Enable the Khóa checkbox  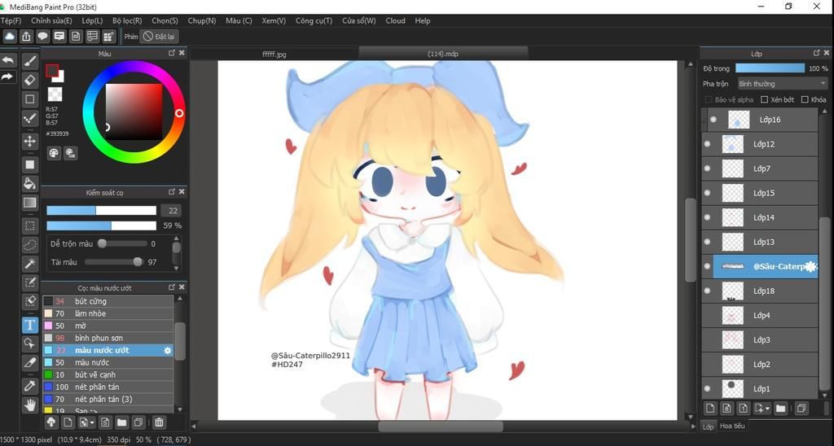(805, 99)
